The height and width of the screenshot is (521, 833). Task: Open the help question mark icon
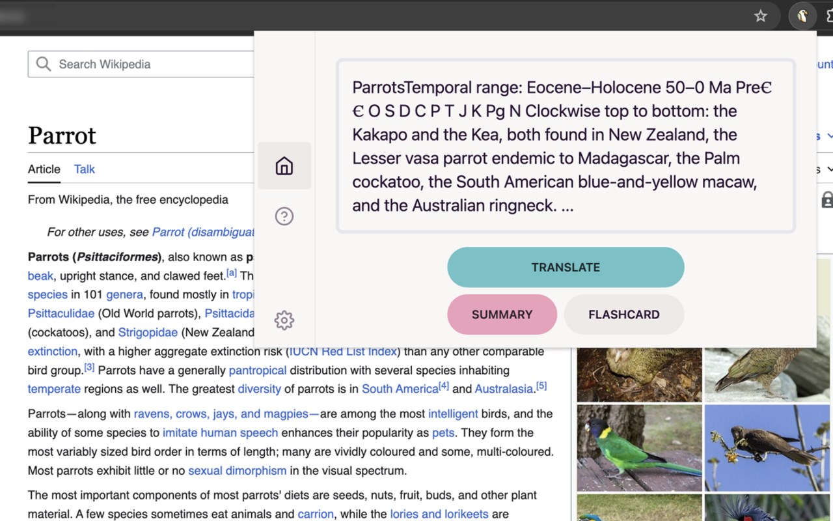[284, 216]
